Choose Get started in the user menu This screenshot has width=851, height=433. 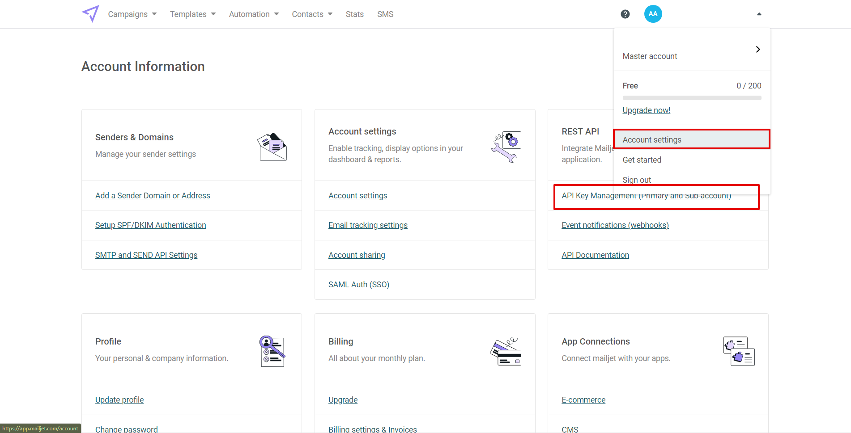coord(692,160)
